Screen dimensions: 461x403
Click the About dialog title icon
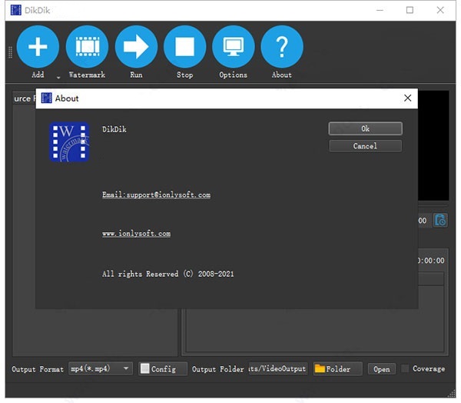click(46, 98)
